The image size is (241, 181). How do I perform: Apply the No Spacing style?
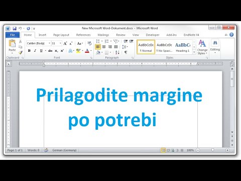pos(164,47)
